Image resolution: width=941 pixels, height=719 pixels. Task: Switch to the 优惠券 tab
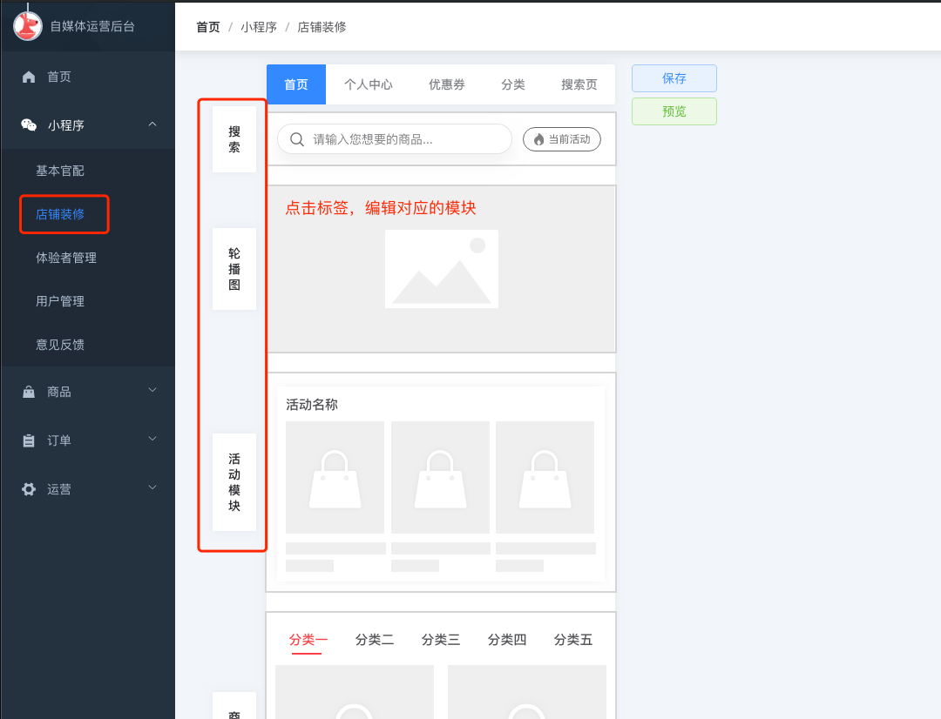pos(446,84)
